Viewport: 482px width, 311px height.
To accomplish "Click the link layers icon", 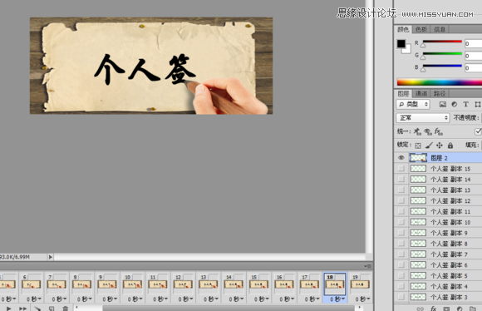I will (x=420, y=309).
